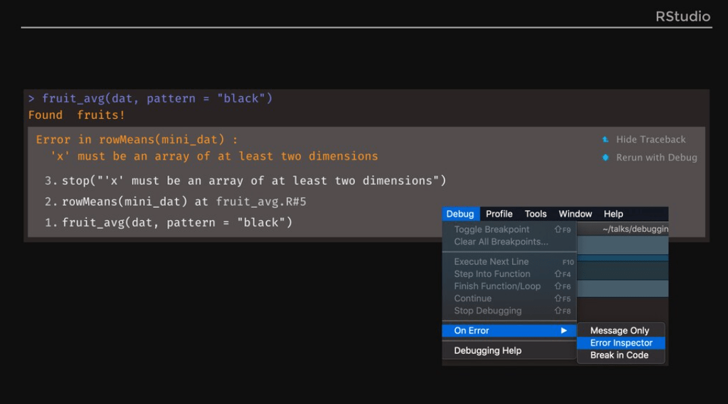This screenshot has height=404, width=728.
Task: Select Continue in the Debug menu
Action: point(509,299)
